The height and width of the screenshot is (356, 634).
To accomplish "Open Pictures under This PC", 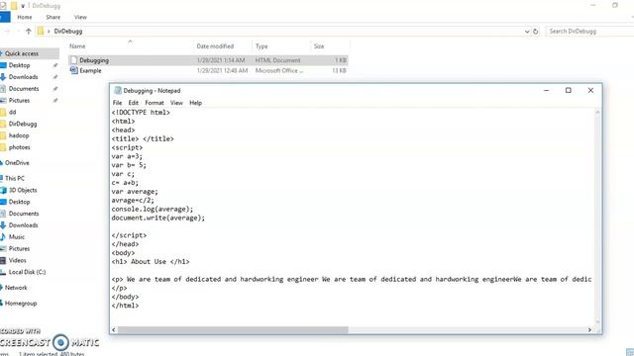I will [x=19, y=248].
